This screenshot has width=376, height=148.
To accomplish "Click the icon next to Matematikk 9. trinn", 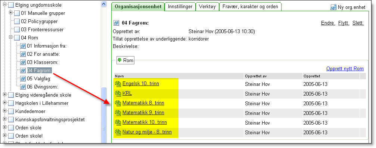I will click(118, 113).
